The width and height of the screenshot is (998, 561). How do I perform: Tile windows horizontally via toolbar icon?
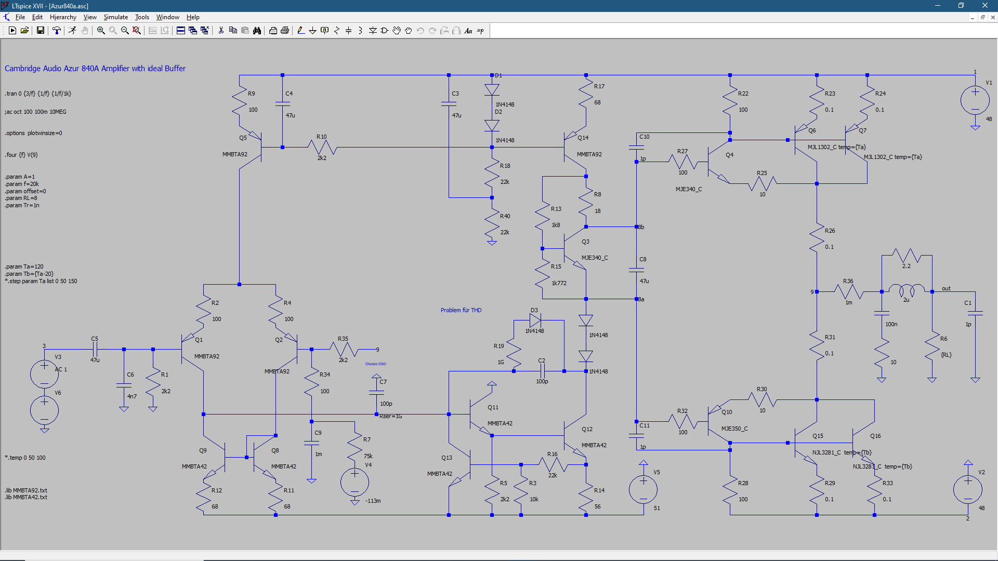point(181,31)
